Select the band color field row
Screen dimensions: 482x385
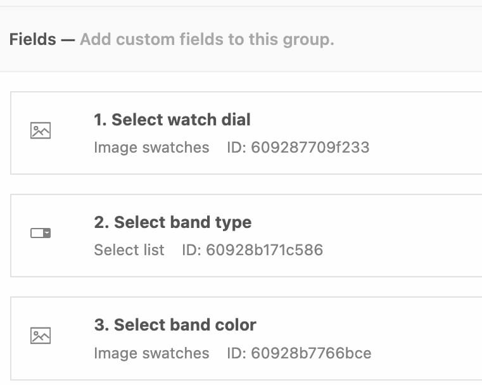[246, 338]
